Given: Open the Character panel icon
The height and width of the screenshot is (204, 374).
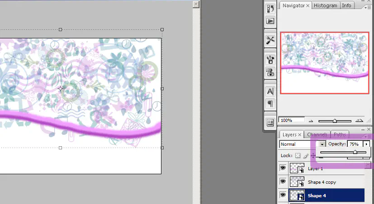Looking at the screenshot, I should click(x=270, y=91).
